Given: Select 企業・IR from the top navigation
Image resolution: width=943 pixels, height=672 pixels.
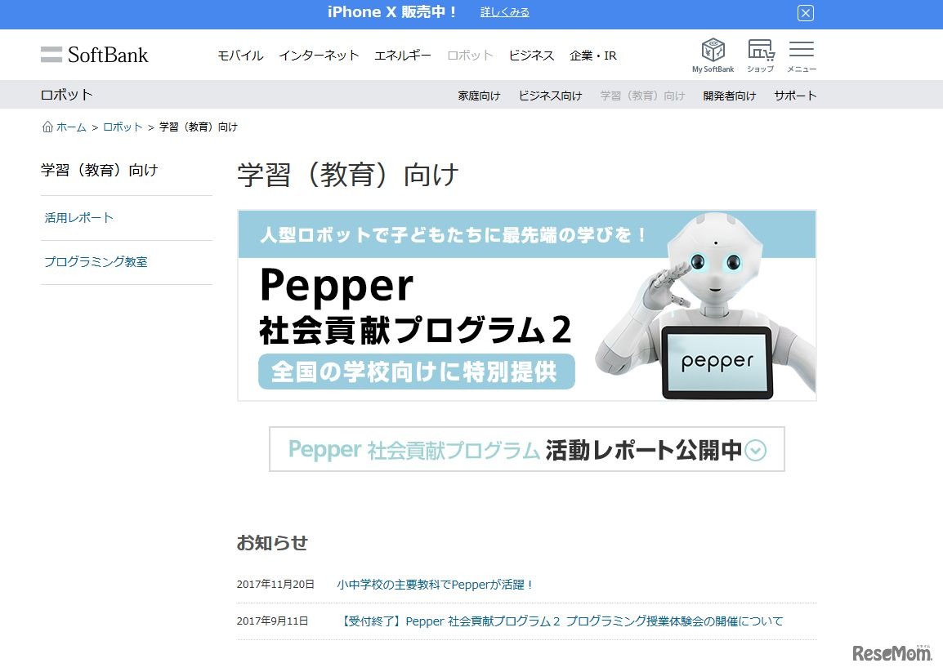Looking at the screenshot, I should (593, 55).
